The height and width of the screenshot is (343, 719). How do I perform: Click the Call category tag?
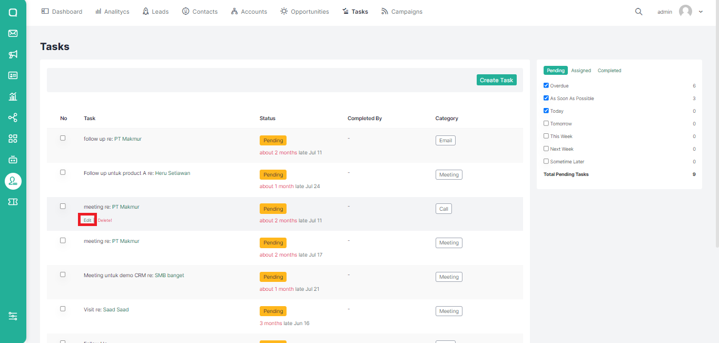444,209
